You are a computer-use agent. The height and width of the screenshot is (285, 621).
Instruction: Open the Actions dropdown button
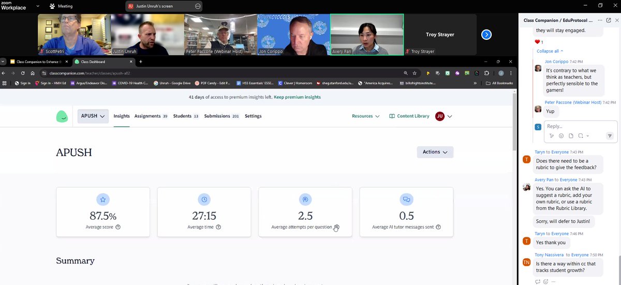coord(435,152)
